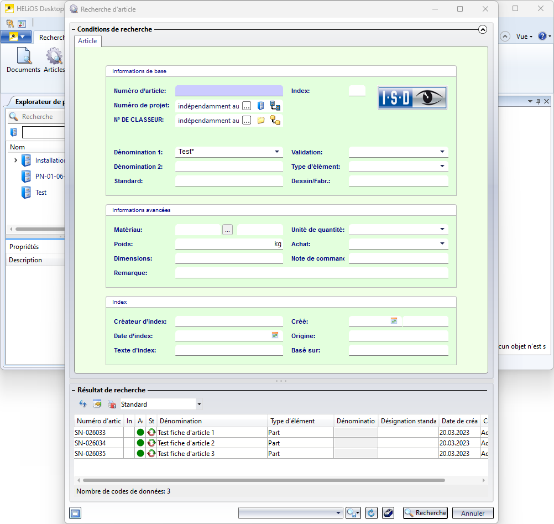Select the Article tab
Screen dimensions: 554x524
click(x=87, y=41)
